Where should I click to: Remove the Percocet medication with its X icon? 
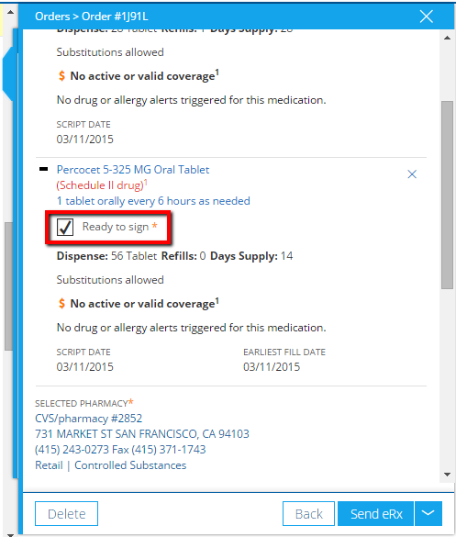click(x=412, y=174)
